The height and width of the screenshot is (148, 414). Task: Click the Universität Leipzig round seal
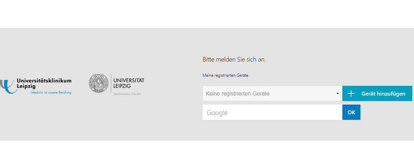99,83
